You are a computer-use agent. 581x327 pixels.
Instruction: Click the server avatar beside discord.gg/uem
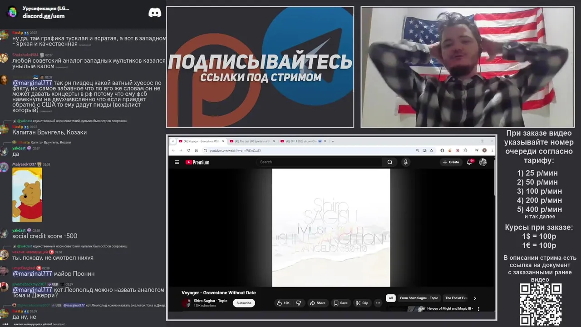tap(12, 12)
